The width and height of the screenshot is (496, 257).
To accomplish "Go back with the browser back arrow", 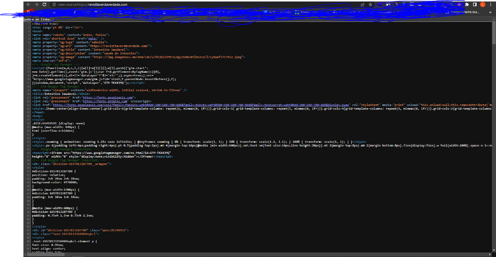I will pos(28,4).
